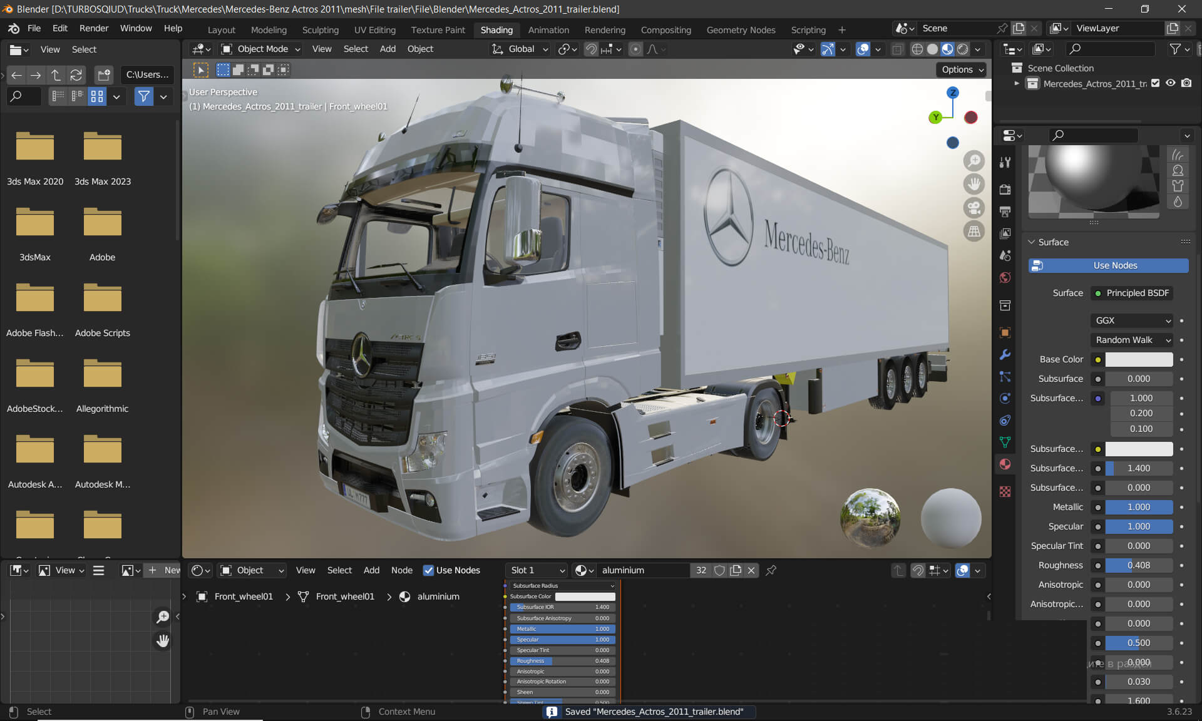The height and width of the screenshot is (721, 1202).
Task: Expand Mercedes_Actros_2011 collection tree arrow
Action: (x=1017, y=83)
